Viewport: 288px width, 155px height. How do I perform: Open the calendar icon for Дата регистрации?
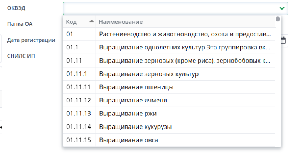pos(283,40)
